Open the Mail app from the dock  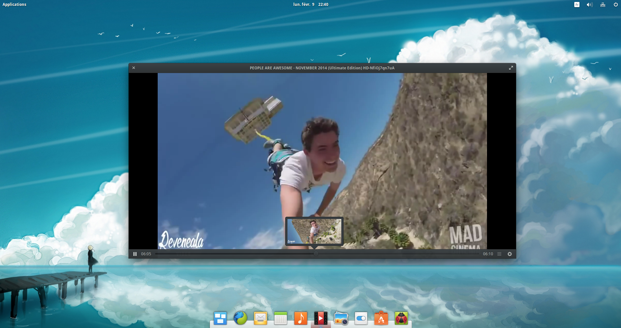tap(261, 318)
